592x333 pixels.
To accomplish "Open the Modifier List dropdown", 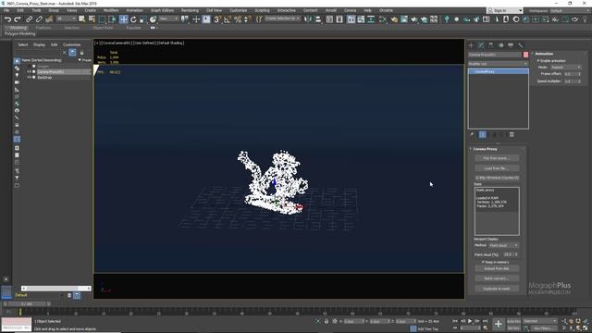I will point(498,64).
